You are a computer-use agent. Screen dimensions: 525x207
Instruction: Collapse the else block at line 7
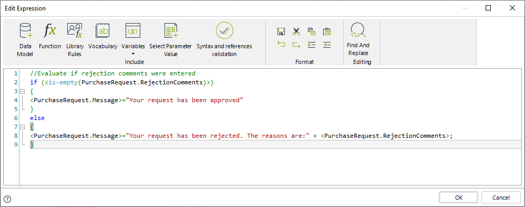(22, 127)
